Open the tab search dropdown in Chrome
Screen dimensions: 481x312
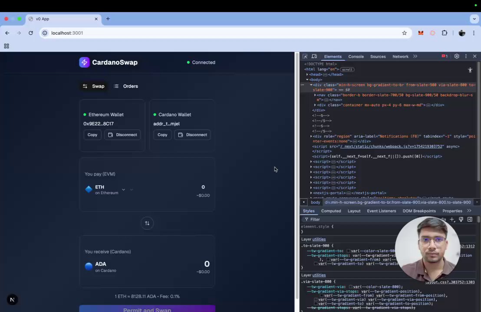point(474,19)
